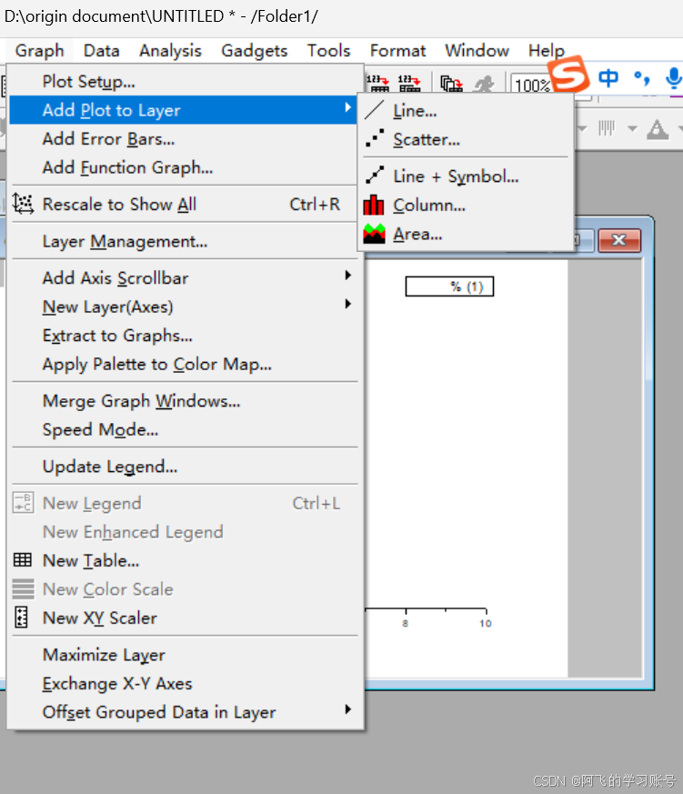Screen dimensions: 683x794
Task: Click the Line plot icon in submenu
Action: point(375,110)
